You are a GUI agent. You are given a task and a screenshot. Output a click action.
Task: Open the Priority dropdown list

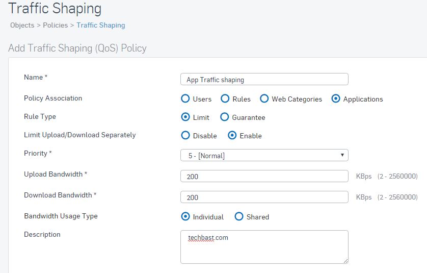pos(264,155)
